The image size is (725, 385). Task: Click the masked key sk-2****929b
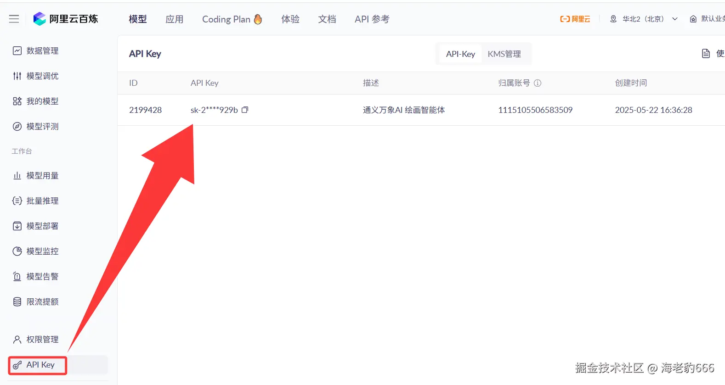pyautogui.click(x=214, y=110)
